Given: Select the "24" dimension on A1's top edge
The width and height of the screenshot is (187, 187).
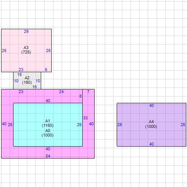Looking at the screenshot, I should tap(61, 92).
